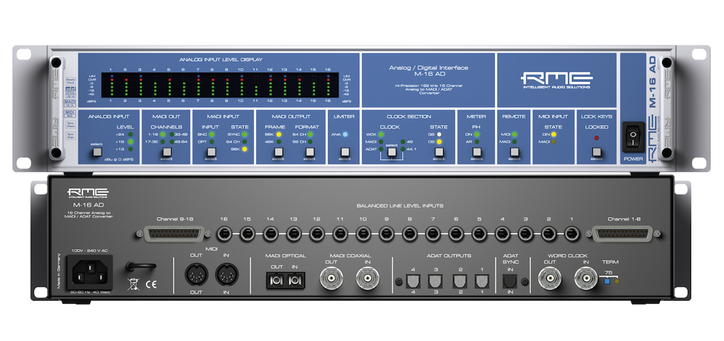Click ADAT output port 4
Viewport: 724px width, 341px height.
click(413, 281)
